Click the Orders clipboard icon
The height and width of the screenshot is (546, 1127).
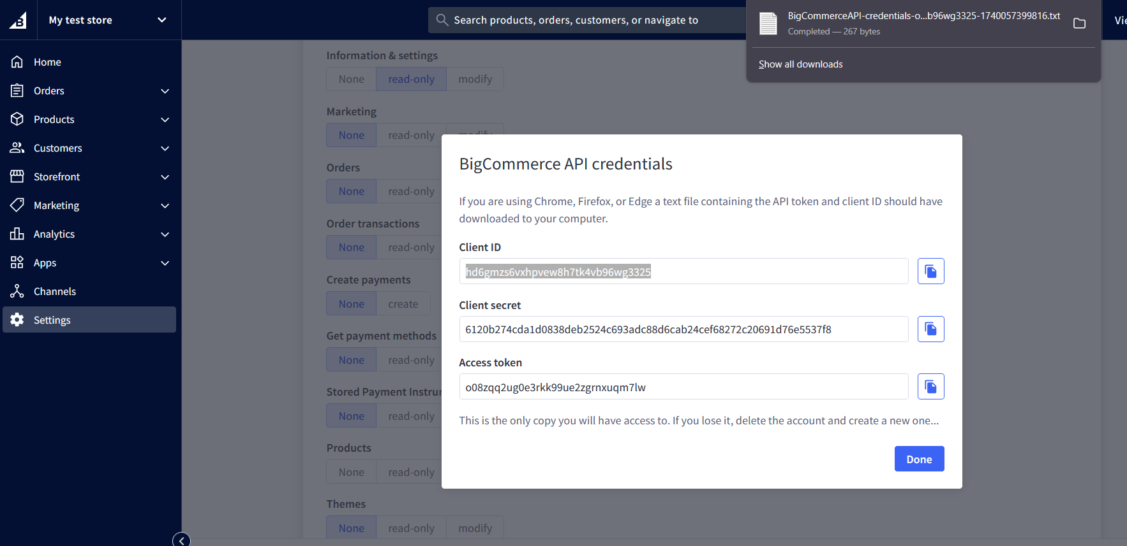coord(17,90)
